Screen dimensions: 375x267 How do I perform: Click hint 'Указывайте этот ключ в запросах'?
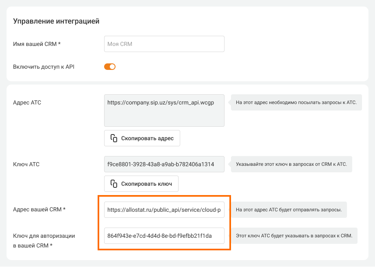(x=291, y=165)
